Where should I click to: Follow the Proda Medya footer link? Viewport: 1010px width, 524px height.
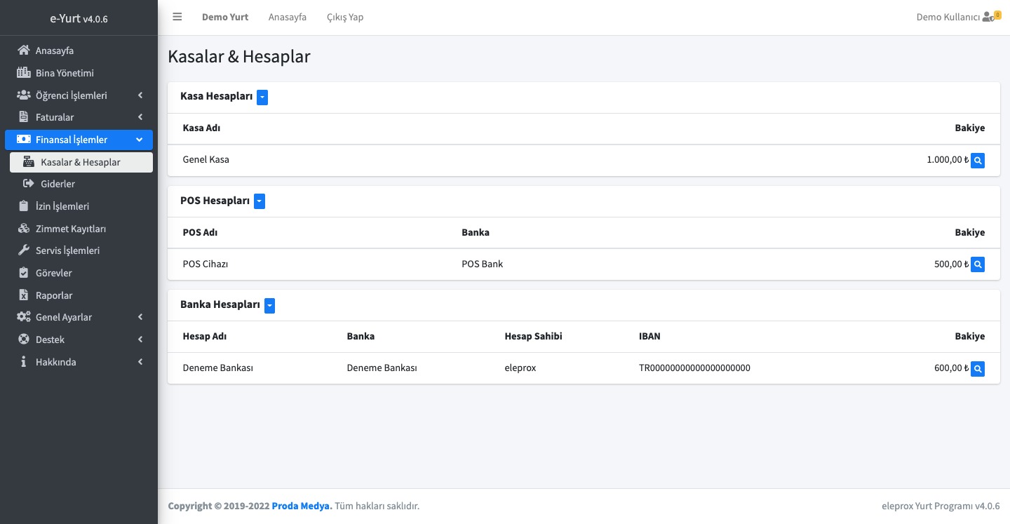pos(302,506)
